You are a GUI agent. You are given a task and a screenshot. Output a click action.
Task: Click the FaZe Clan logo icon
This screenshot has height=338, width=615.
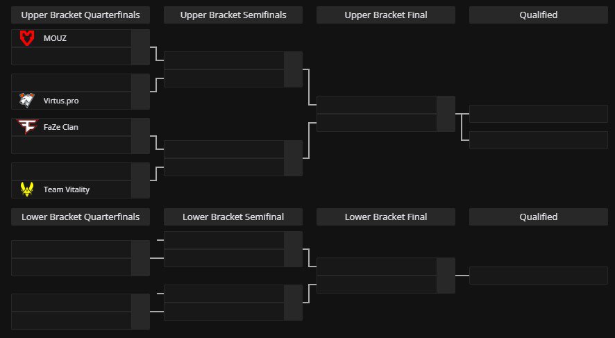pyautogui.click(x=27, y=126)
